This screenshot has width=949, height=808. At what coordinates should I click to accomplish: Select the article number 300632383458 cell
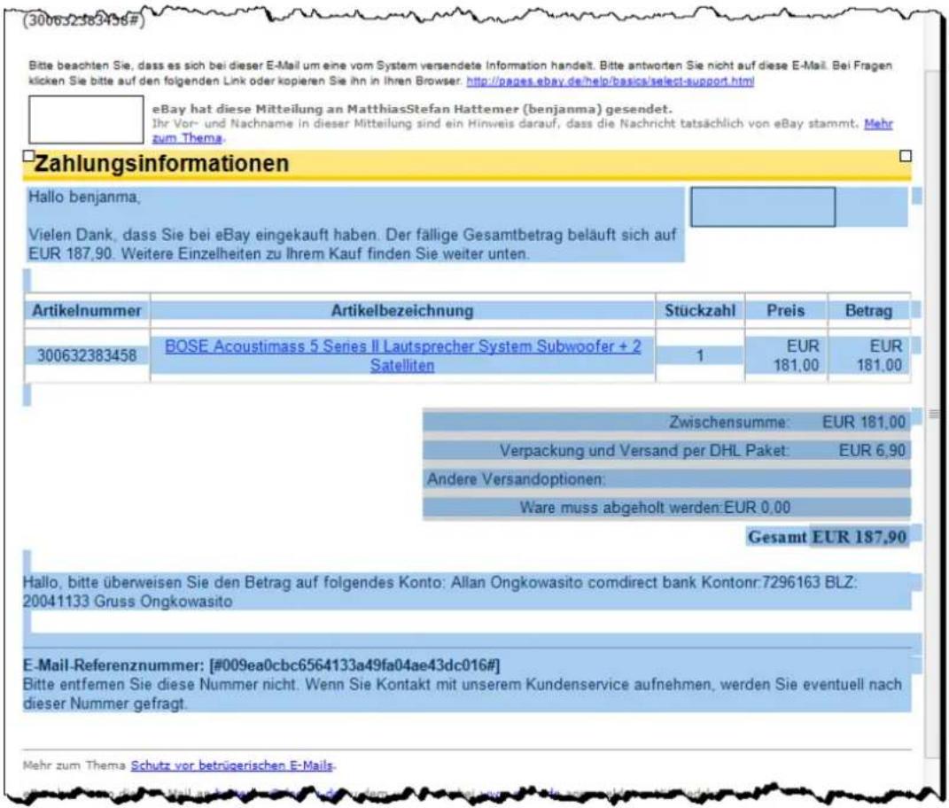pyautogui.click(x=87, y=355)
